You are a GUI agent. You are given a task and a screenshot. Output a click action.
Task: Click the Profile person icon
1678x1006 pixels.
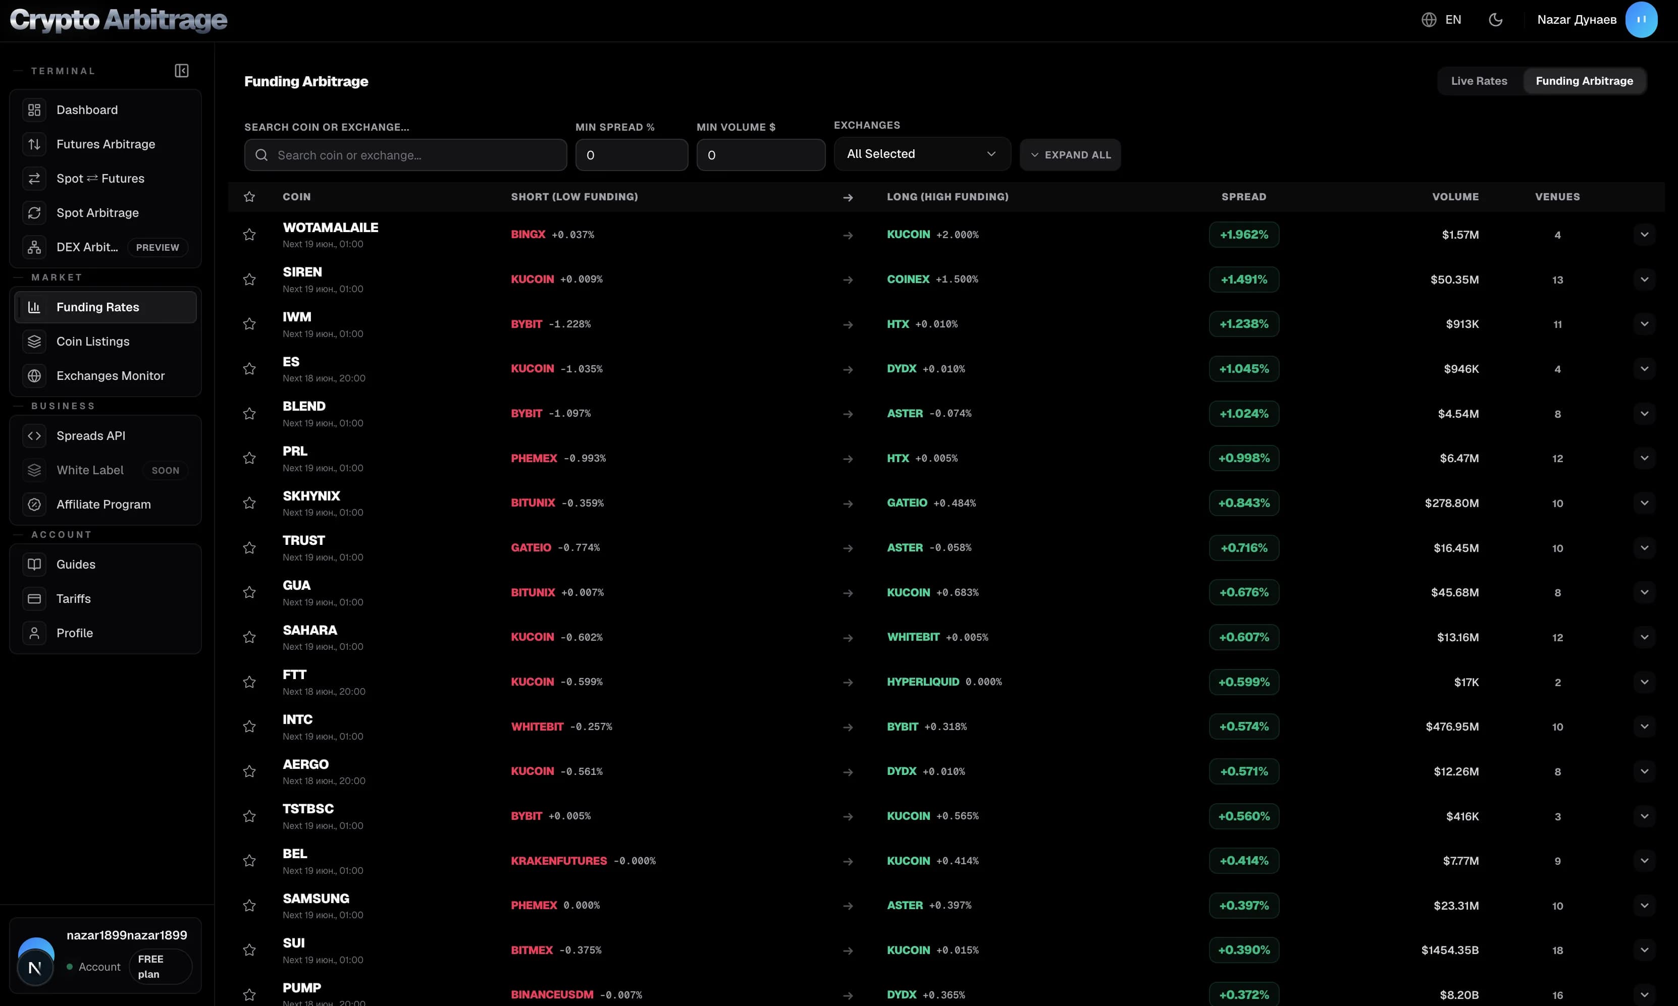(35, 633)
